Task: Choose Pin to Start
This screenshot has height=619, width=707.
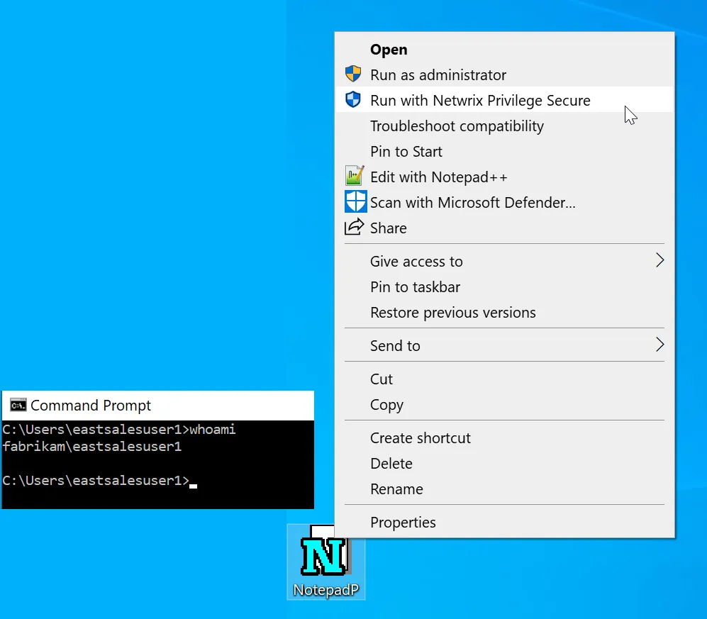Action: point(505,151)
